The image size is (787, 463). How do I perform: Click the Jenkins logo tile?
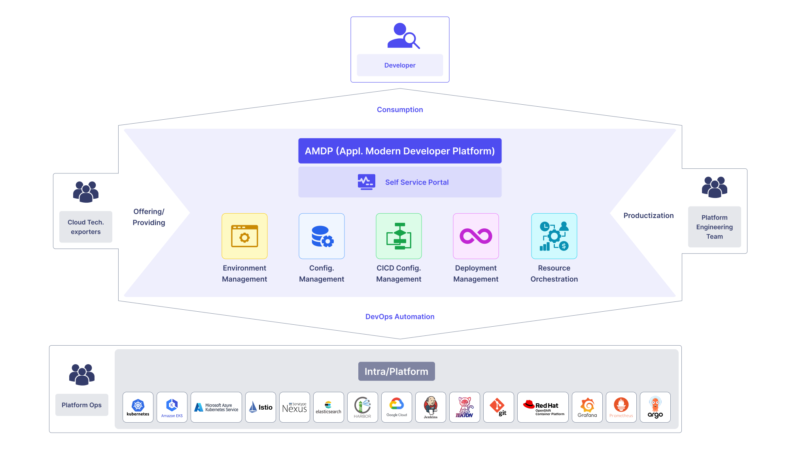pos(431,407)
